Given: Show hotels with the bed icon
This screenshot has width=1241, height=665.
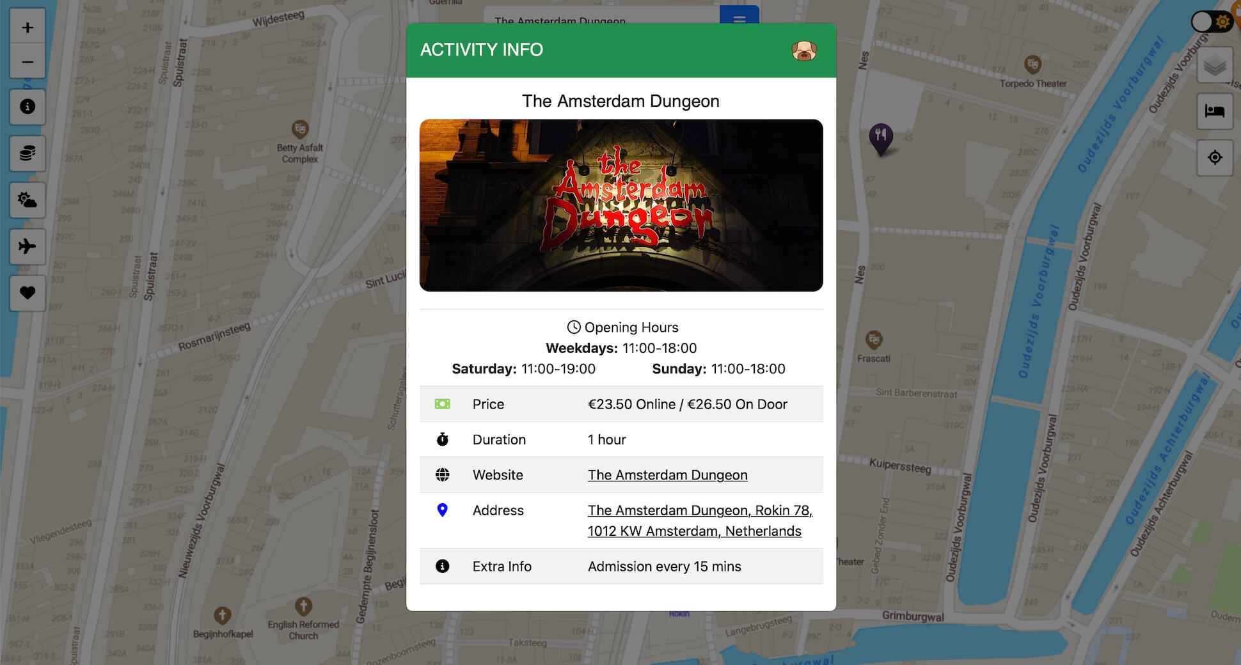Looking at the screenshot, I should tap(1214, 111).
